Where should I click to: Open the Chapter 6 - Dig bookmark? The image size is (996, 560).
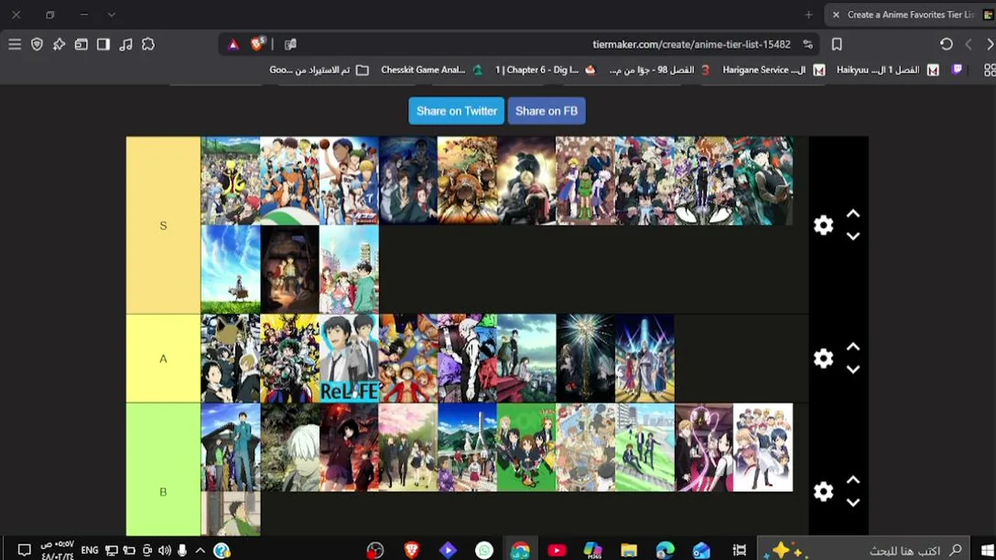click(545, 70)
